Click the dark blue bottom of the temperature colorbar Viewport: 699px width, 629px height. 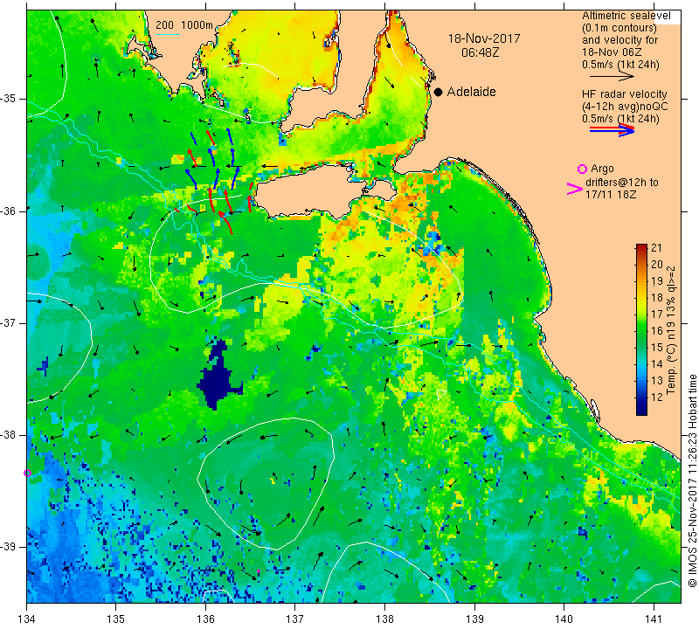pos(641,408)
